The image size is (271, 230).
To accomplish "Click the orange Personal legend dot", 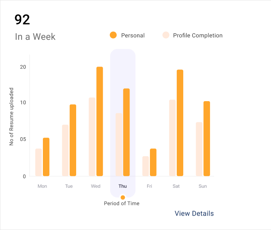I will 113,35.
